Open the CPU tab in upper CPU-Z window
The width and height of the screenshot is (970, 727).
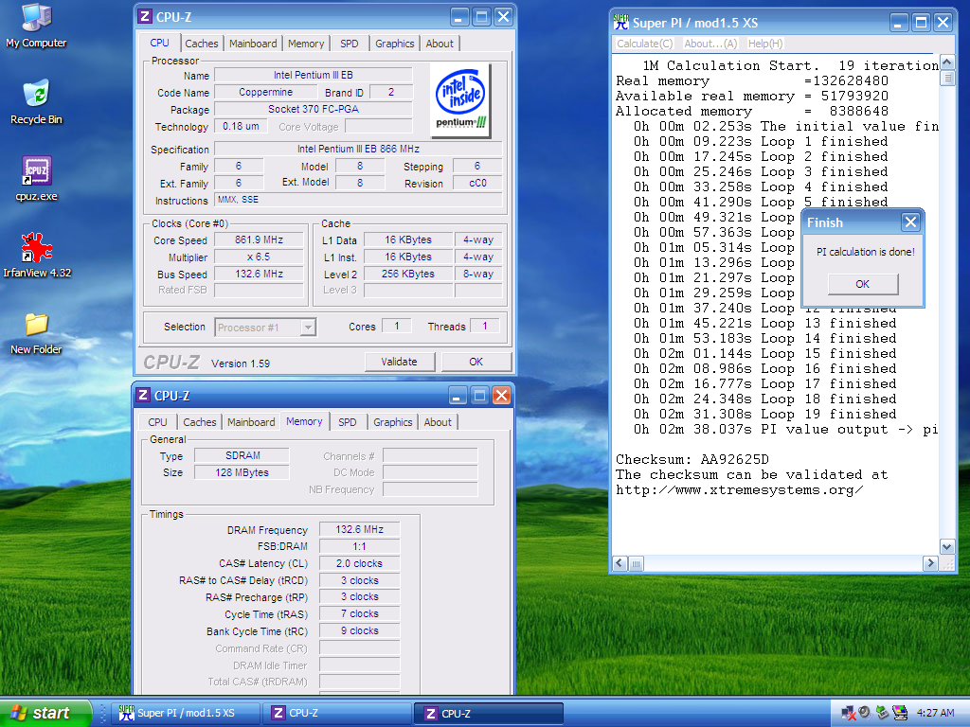[x=159, y=43]
